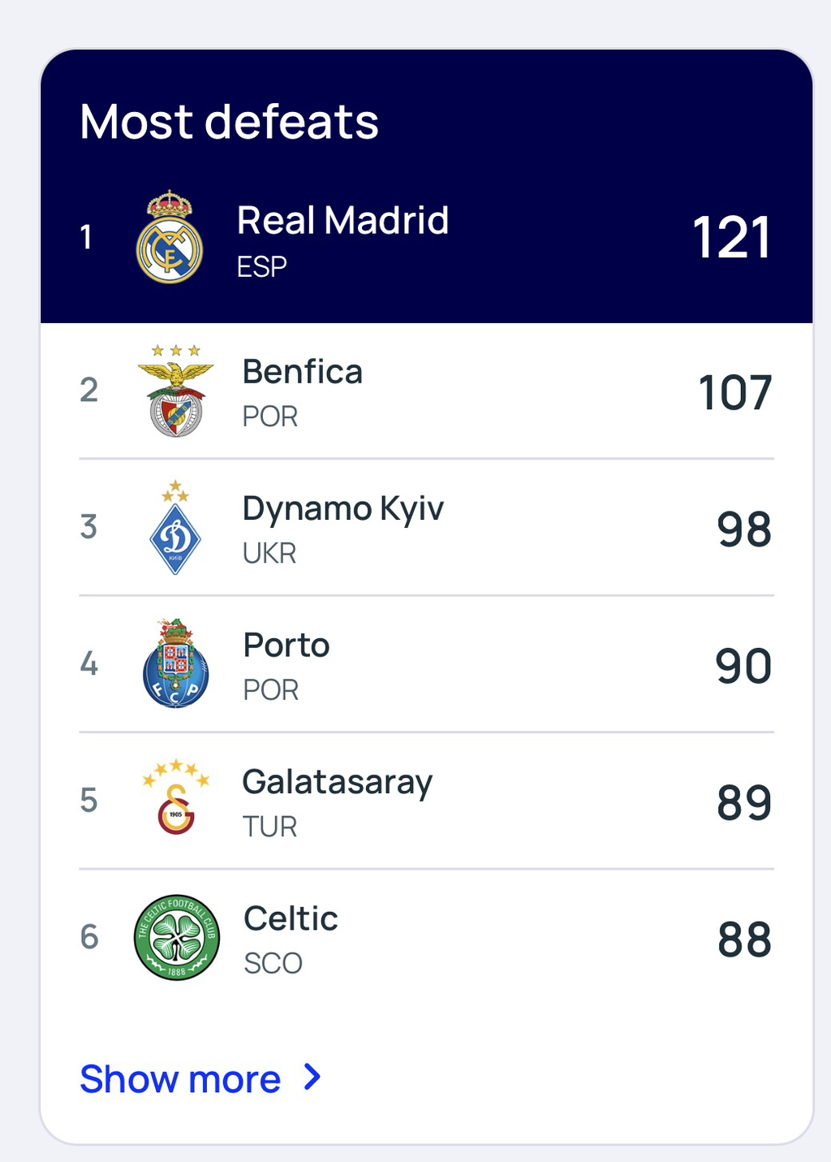This screenshot has width=831, height=1162.
Task: Open the Porto team name
Action: point(286,646)
